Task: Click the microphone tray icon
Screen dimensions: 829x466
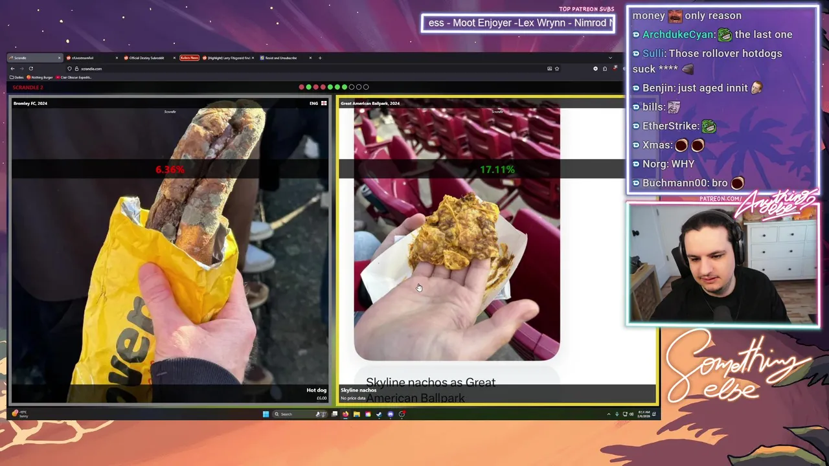Action: coord(617,414)
